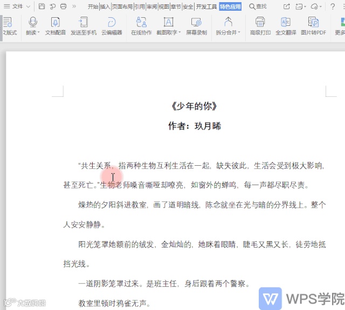Switch to the 审阅 tab
The width and height of the screenshot is (345, 310).
pyautogui.click(x=152, y=7)
